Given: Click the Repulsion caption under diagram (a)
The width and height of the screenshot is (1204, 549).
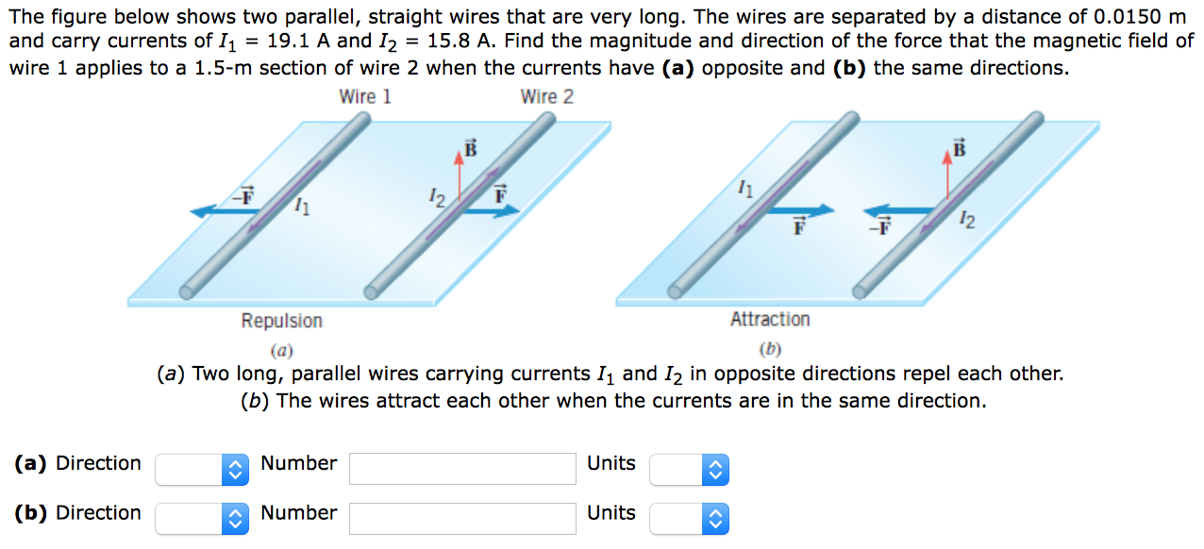Looking at the screenshot, I should tap(281, 320).
